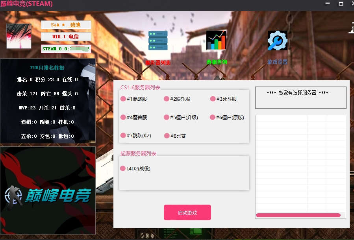Screen dimensions: 354x240
Task: Click the UID:1:电信 label field
Action: 66,37
